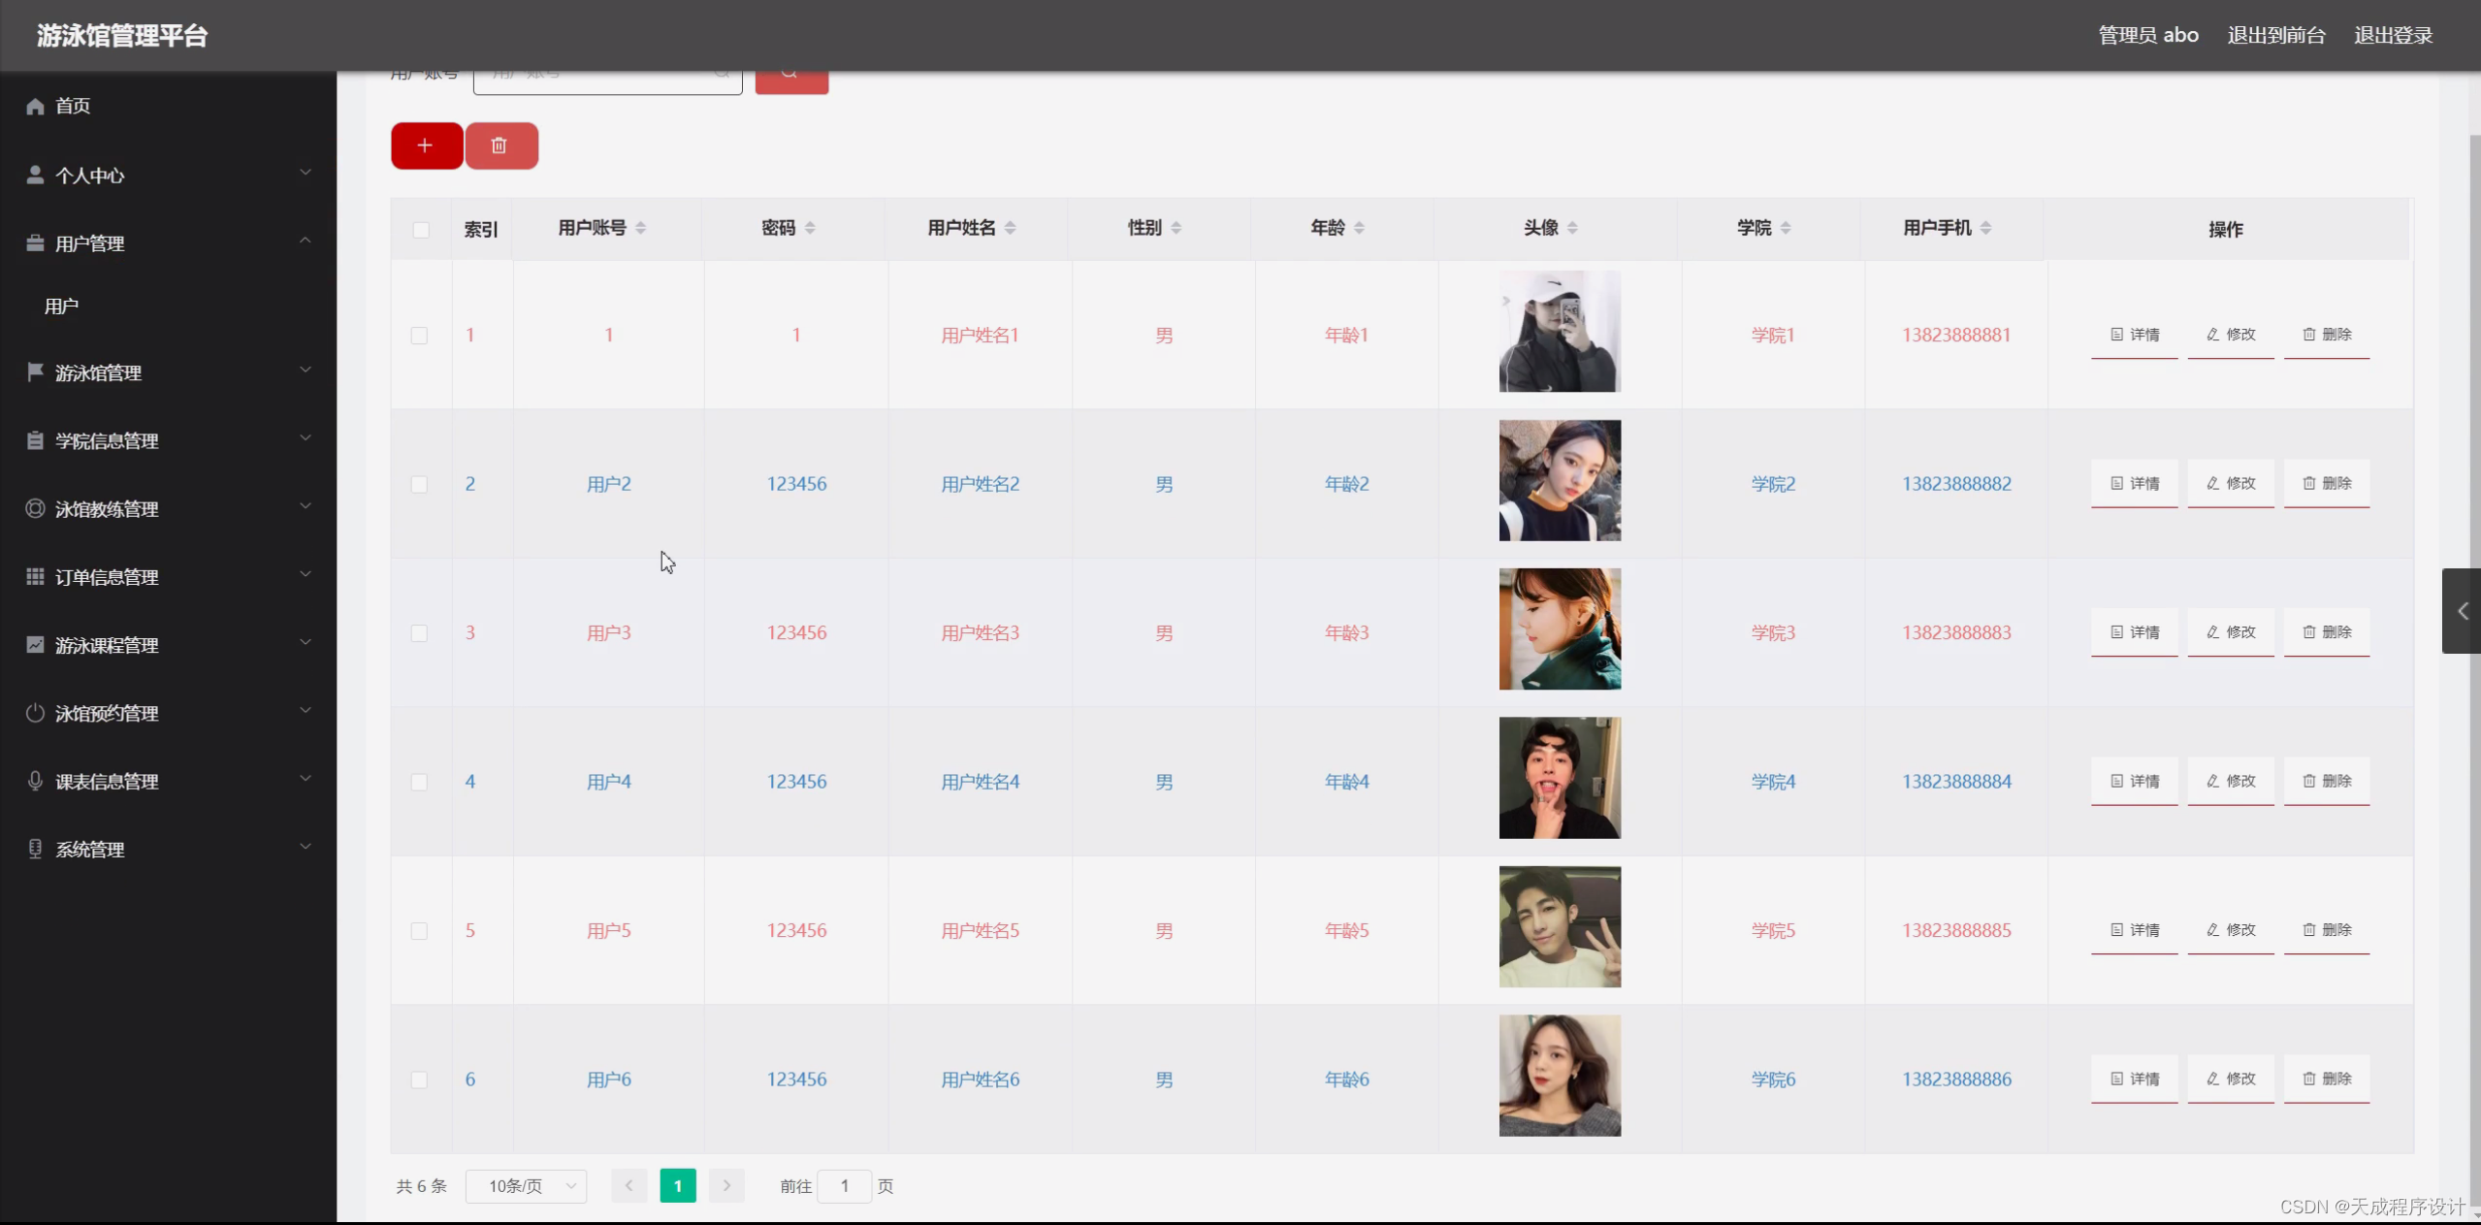Select the checkbox for row 用户5
The height and width of the screenshot is (1225, 2481).
(419, 931)
